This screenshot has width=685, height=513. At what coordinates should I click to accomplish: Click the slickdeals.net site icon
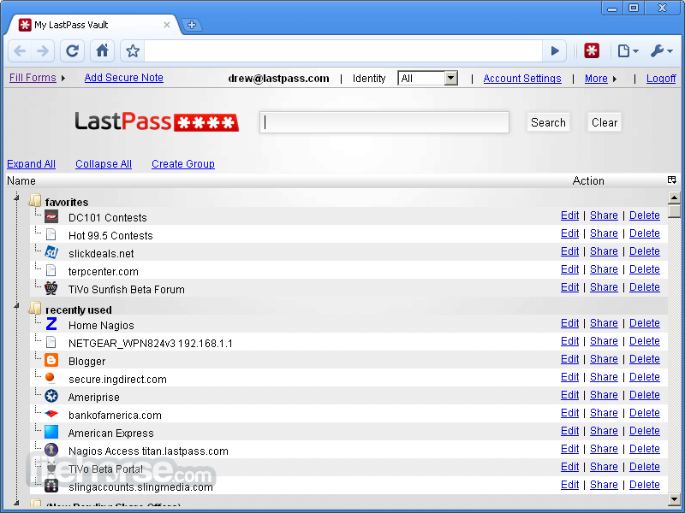[x=51, y=252]
